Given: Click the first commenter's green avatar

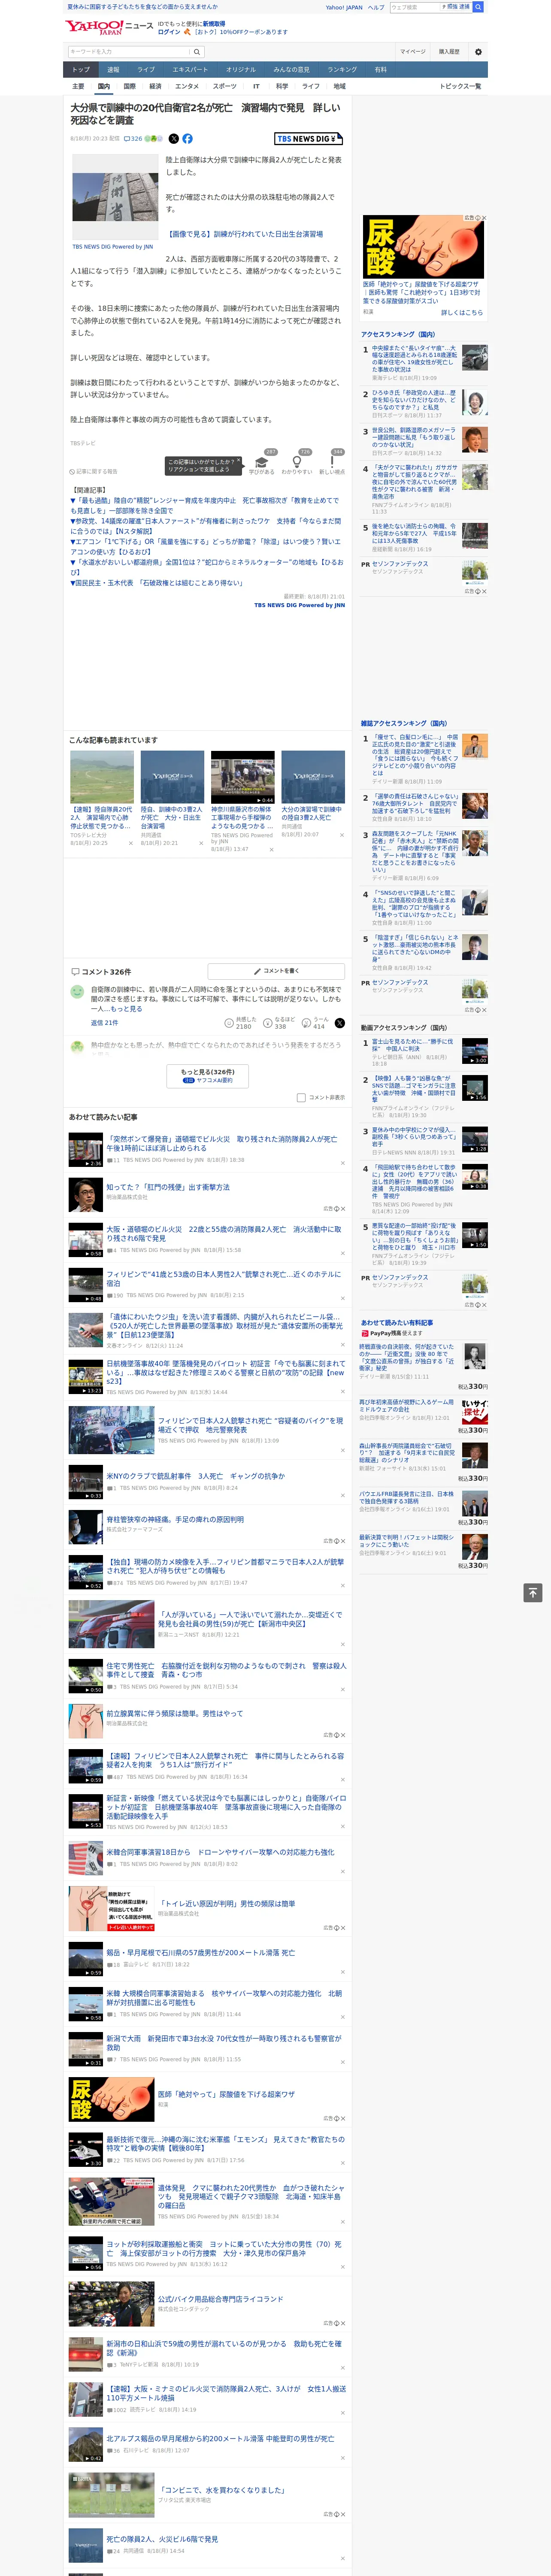Looking at the screenshot, I should point(77,992).
